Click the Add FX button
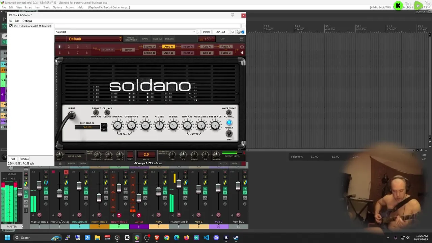Viewport: 432px width, 243px height. 13,159
